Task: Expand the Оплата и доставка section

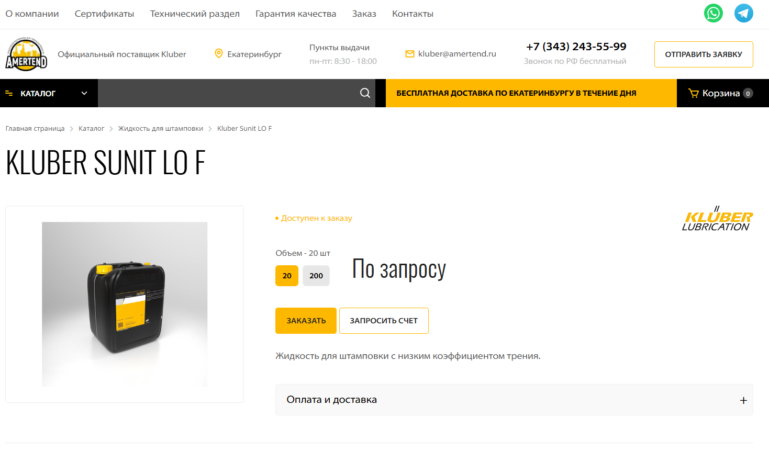Action: point(514,400)
